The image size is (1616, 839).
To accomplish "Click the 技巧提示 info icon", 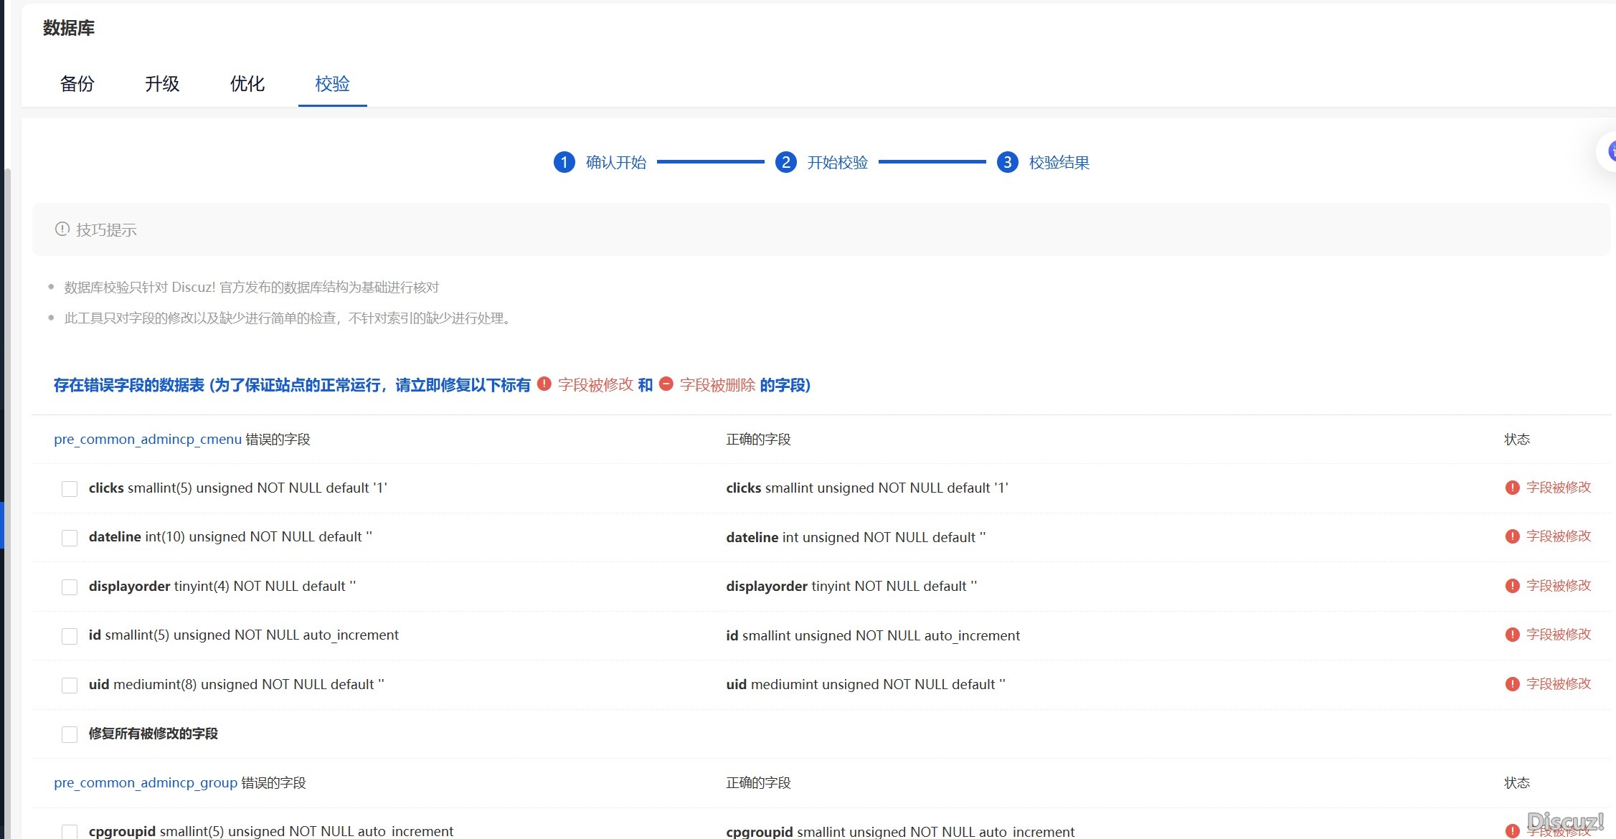I will click(x=62, y=229).
